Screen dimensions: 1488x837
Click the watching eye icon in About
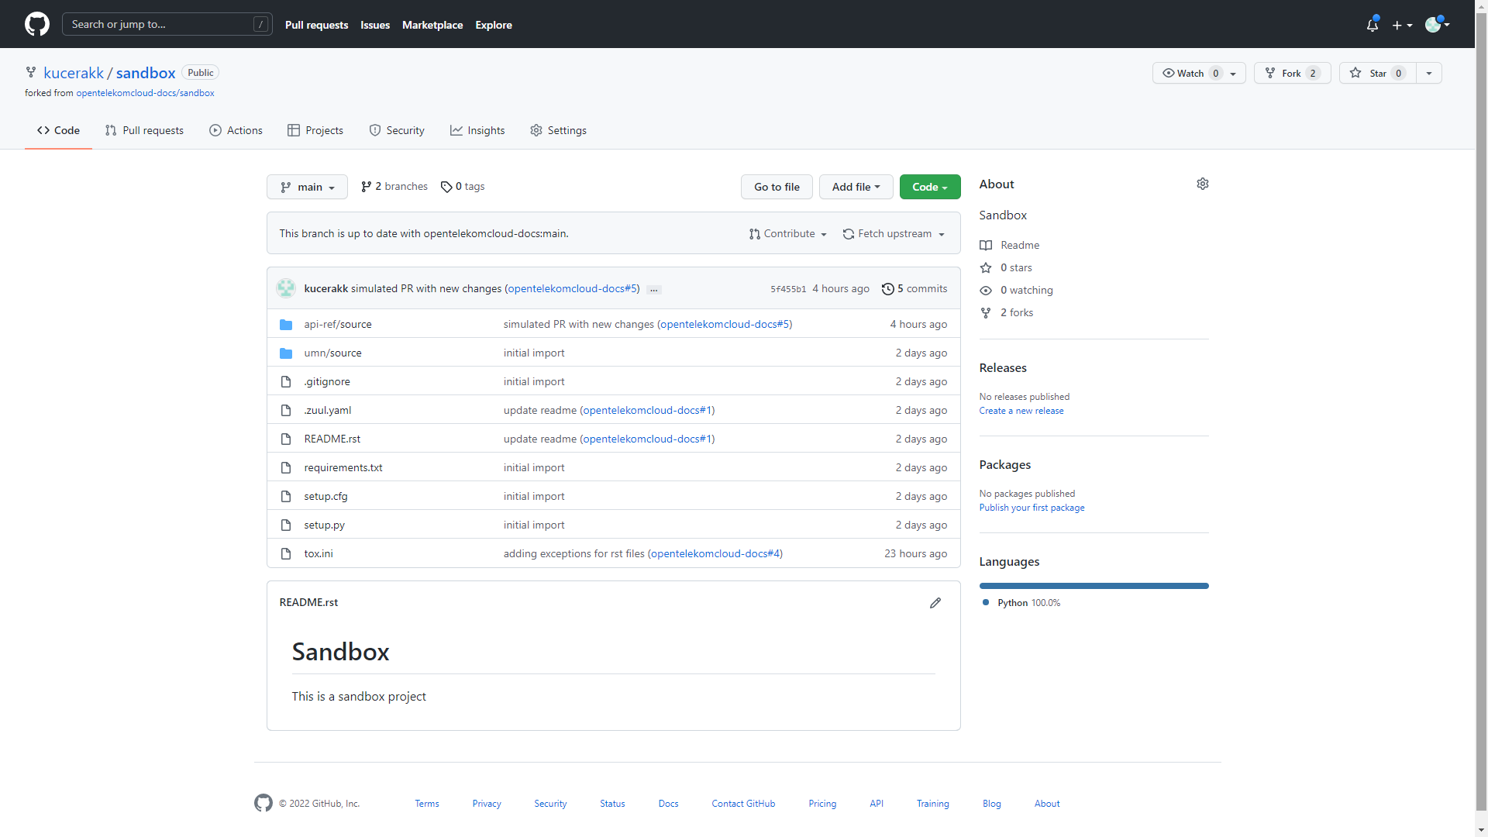(986, 291)
